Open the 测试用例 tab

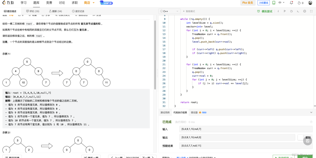165,112
